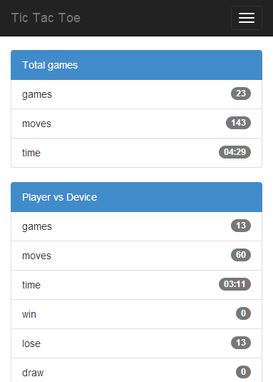This screenshot has height=382, width=273.
Task: Open the hamburger navigation menu
Action: click(246, 18)
